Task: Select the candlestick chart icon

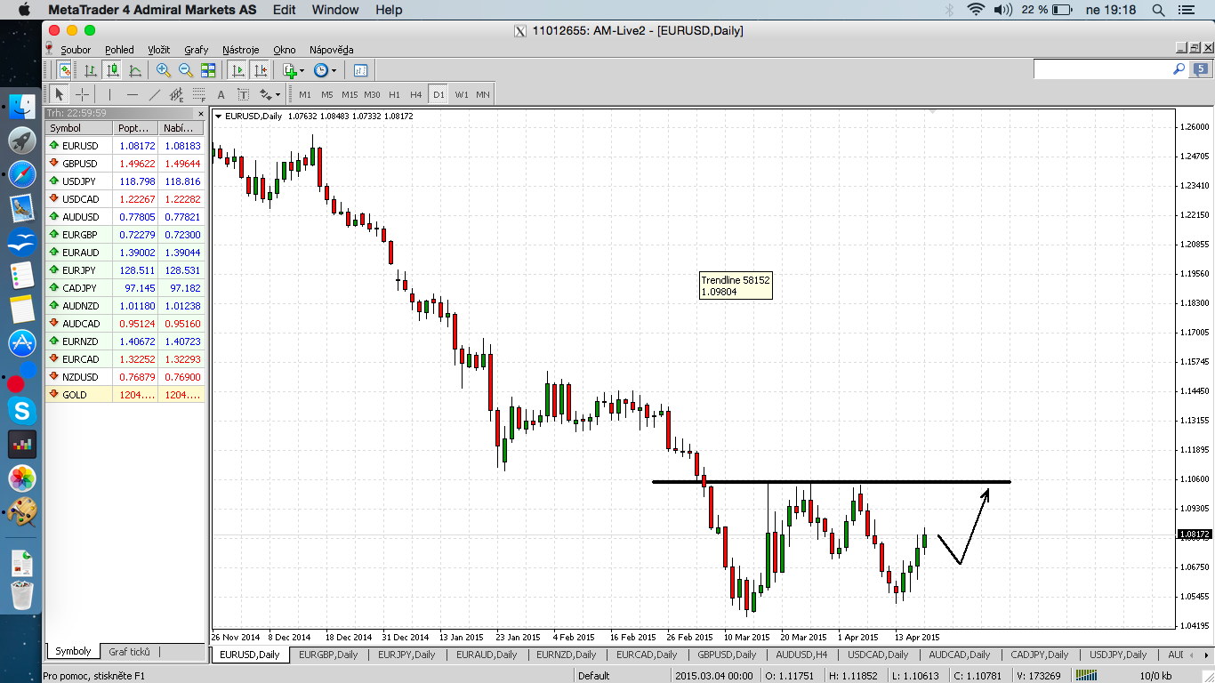Action: pos(112,70)
